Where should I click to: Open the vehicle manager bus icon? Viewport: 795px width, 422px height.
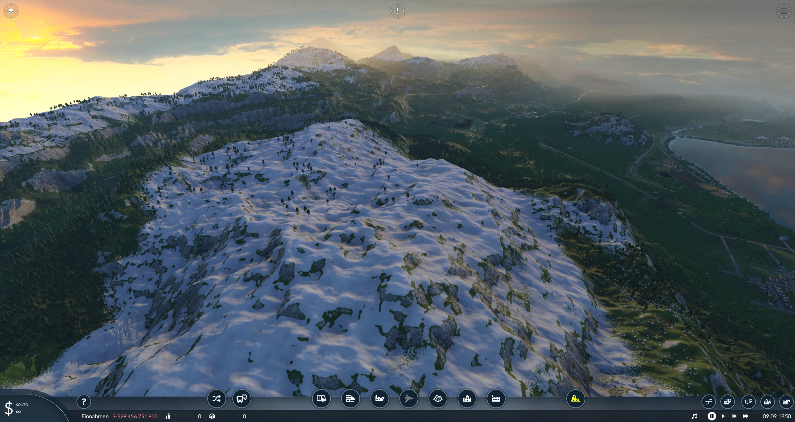[242, 398]
